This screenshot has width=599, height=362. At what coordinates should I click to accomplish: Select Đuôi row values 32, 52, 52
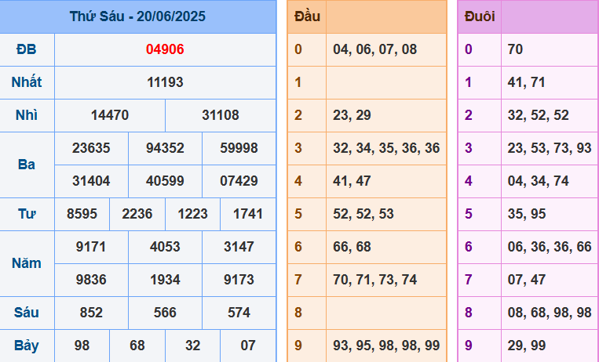[x=538, y=115]
